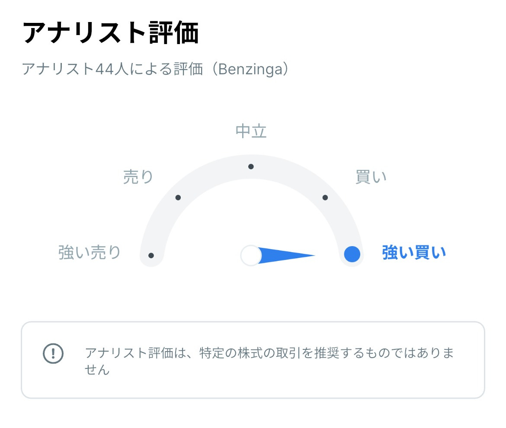
Task: Click the white circle at the needle base
Action: click(251, 255)
